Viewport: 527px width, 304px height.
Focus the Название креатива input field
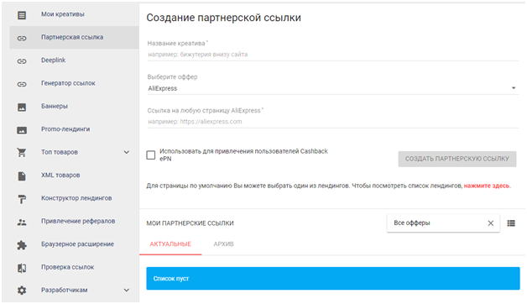[333, 55]
